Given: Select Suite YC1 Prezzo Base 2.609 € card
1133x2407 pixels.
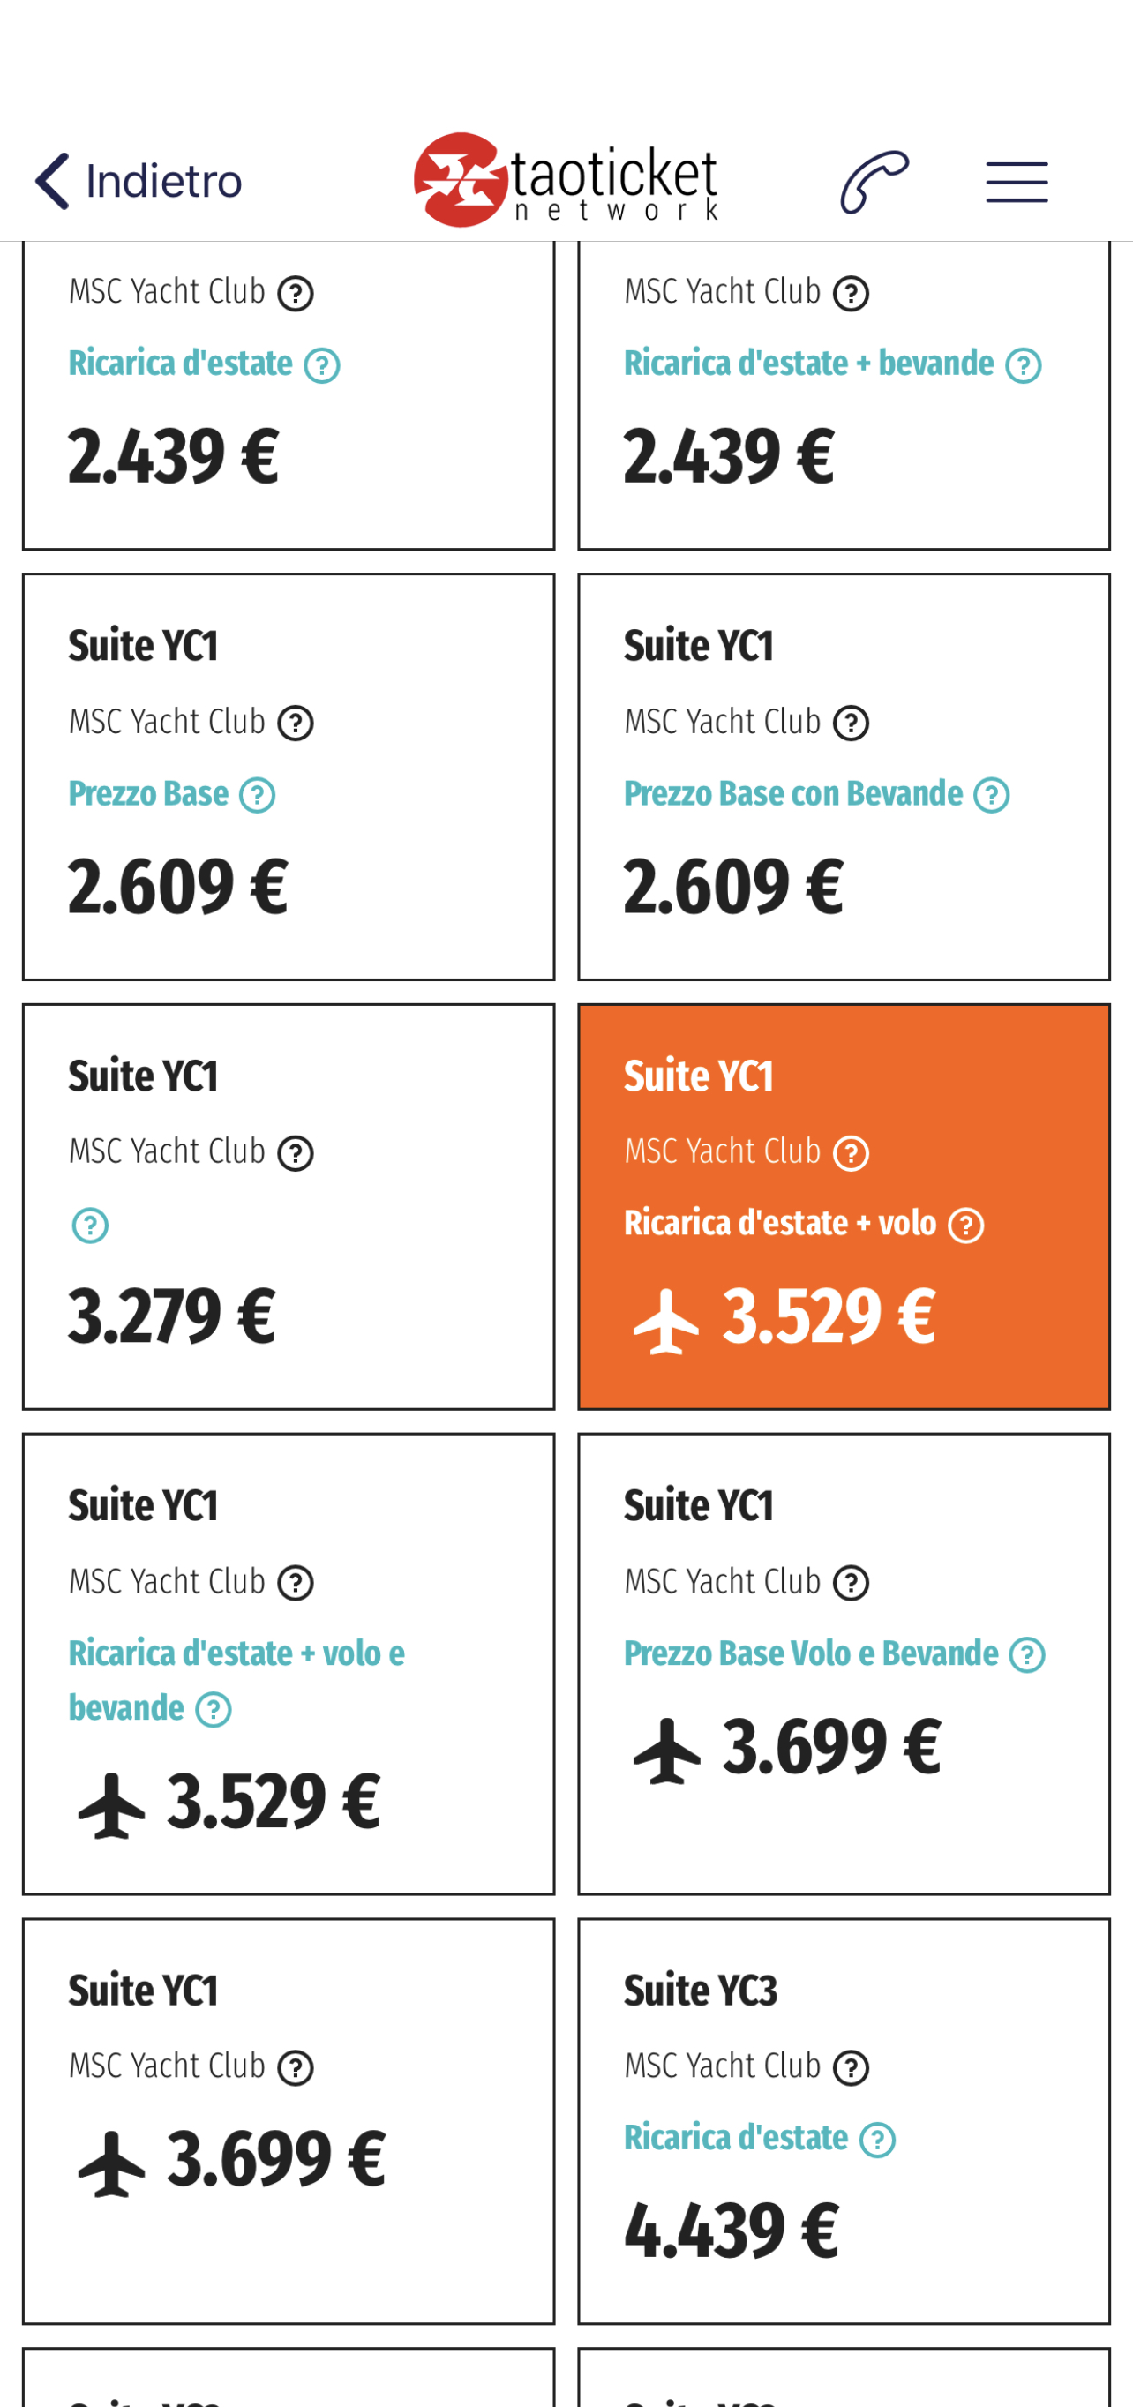Looking at the screenshot, I should click(289, 777).
